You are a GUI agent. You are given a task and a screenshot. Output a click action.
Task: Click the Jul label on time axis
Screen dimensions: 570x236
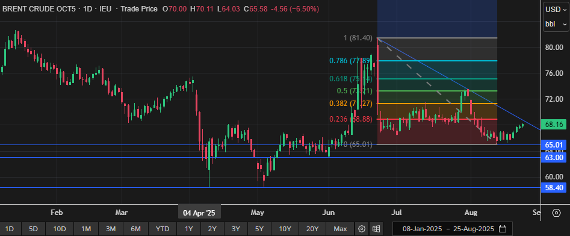tap(397, 212)
